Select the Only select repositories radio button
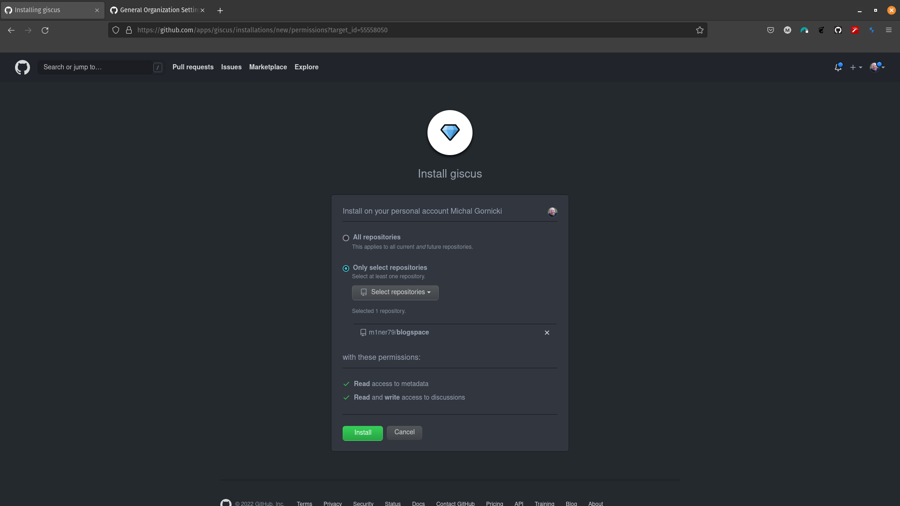900x506 pixels. coord(345,268)
